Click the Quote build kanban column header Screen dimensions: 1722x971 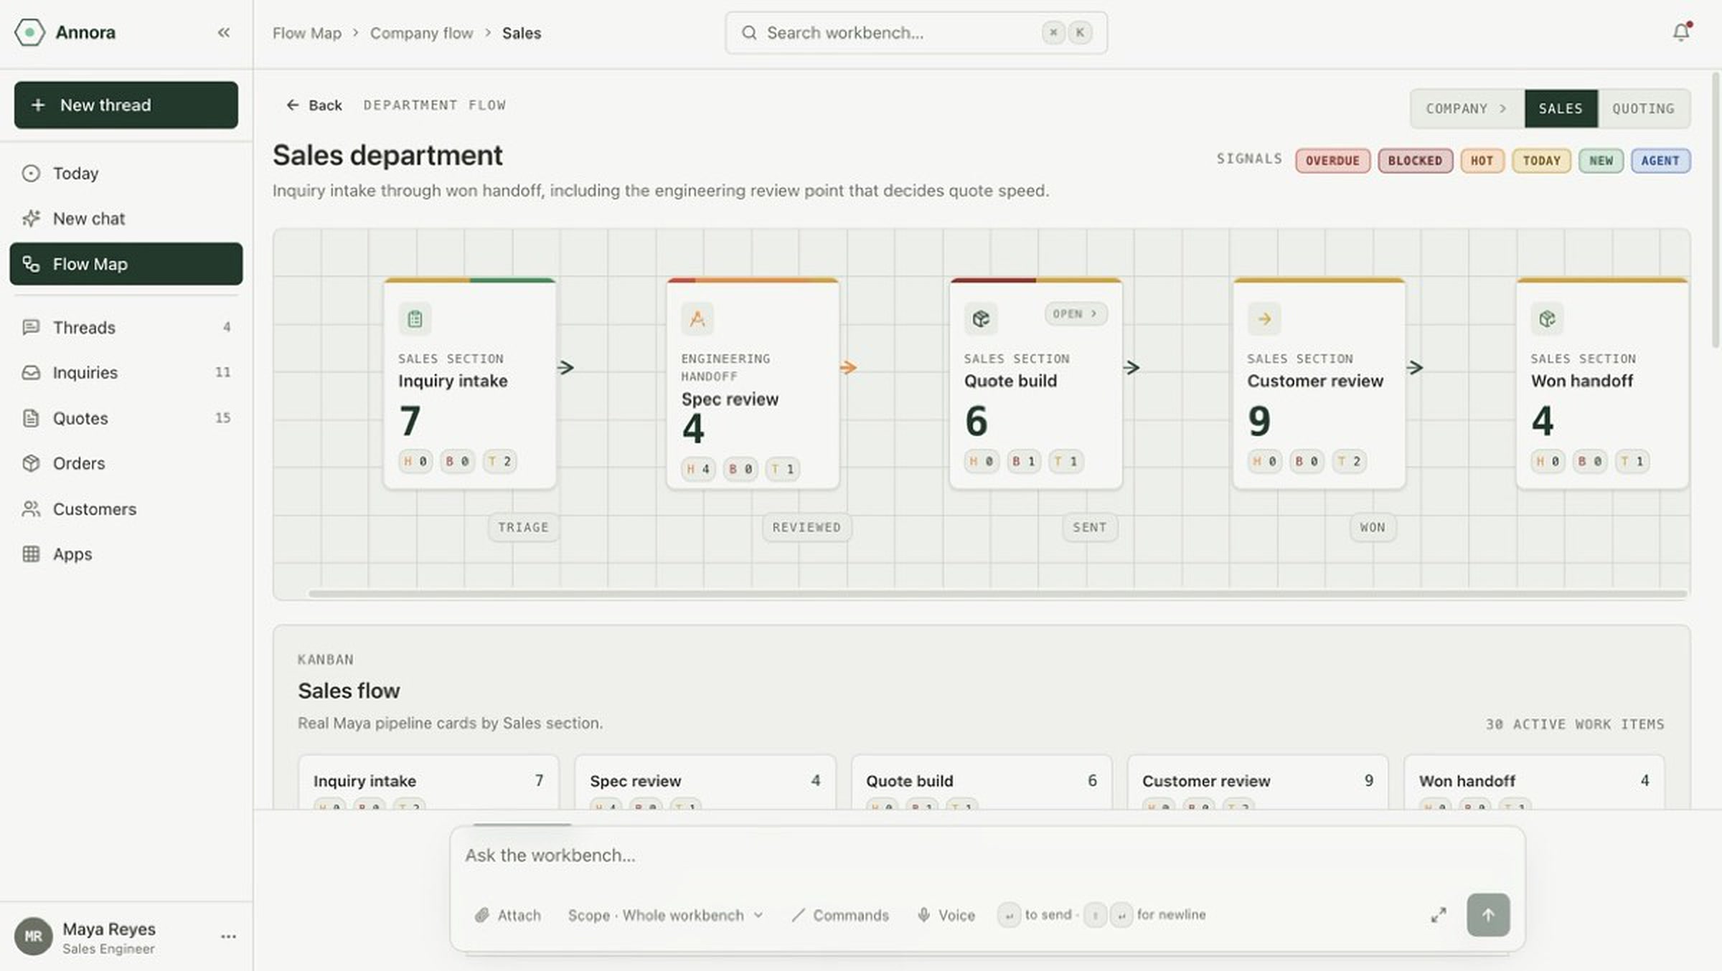(x=982, y=780)
